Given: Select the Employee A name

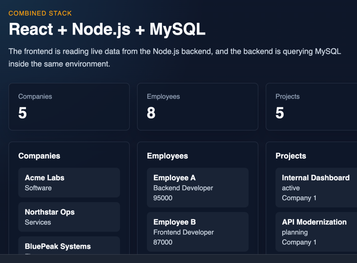Looking at the screenshot, I should tap(174, 178).
